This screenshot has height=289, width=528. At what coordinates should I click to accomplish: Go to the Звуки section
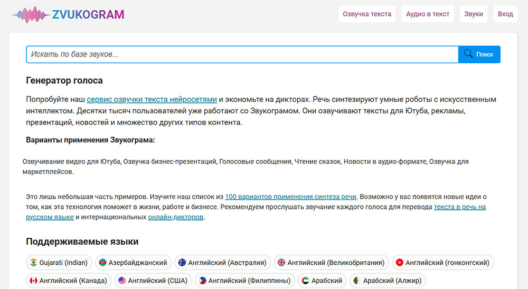tap(474, 14)
